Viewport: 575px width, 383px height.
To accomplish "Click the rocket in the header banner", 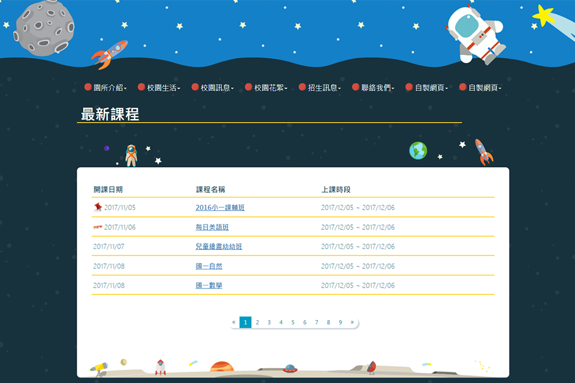I will (x=109, y=54).
